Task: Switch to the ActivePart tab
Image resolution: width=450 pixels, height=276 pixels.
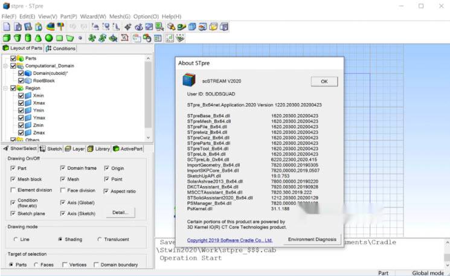Action: click(x=127, y=149)
